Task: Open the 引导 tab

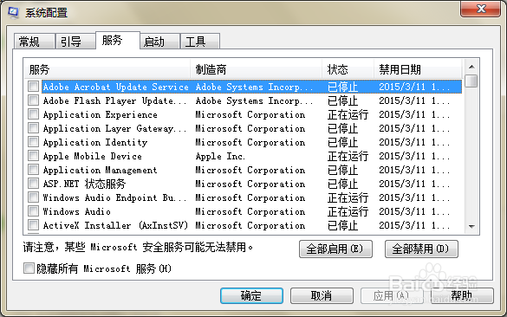Action: [75, 42]
